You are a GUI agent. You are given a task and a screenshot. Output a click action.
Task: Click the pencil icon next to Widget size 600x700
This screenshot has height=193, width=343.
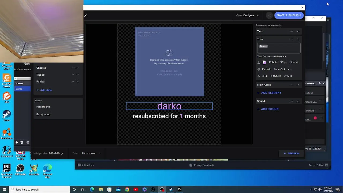coord(62,154)
